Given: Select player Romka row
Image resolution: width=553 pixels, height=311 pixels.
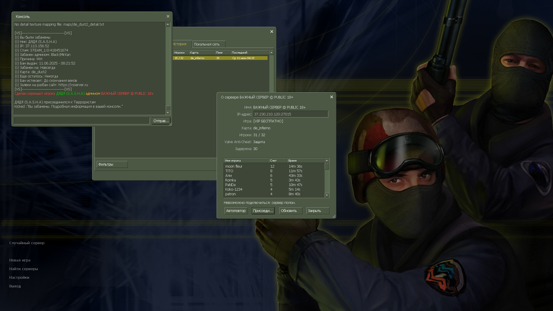Looking at the screenshot, I should point(274,180).
